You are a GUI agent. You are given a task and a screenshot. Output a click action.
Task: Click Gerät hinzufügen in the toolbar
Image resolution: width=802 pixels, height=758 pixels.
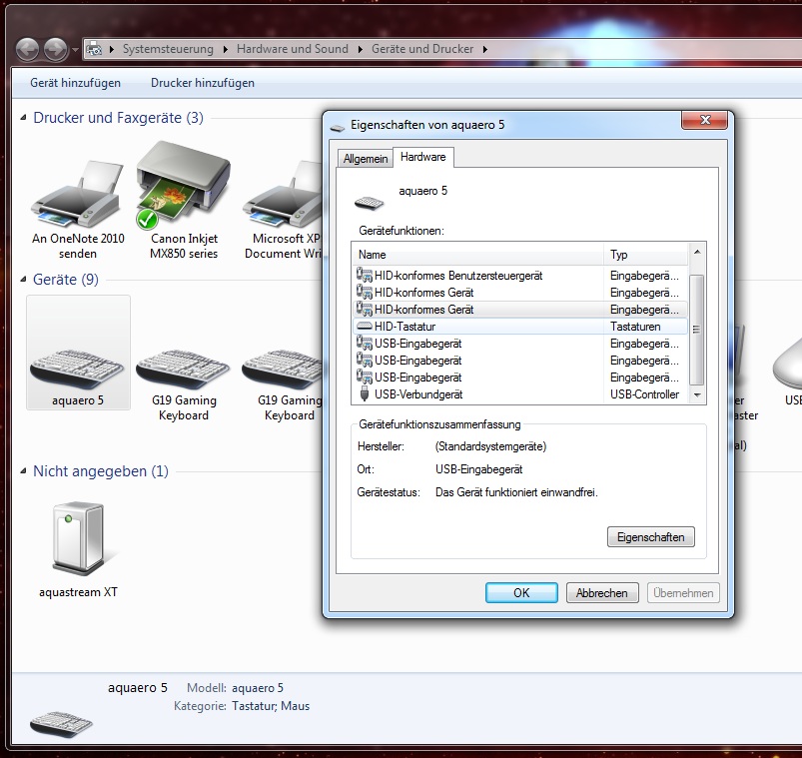pos(76,83)
